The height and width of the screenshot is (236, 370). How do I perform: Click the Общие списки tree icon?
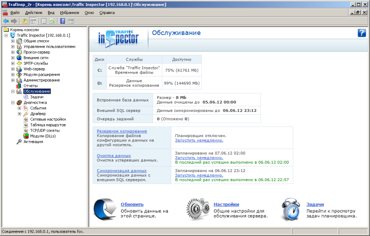point(19,41)
